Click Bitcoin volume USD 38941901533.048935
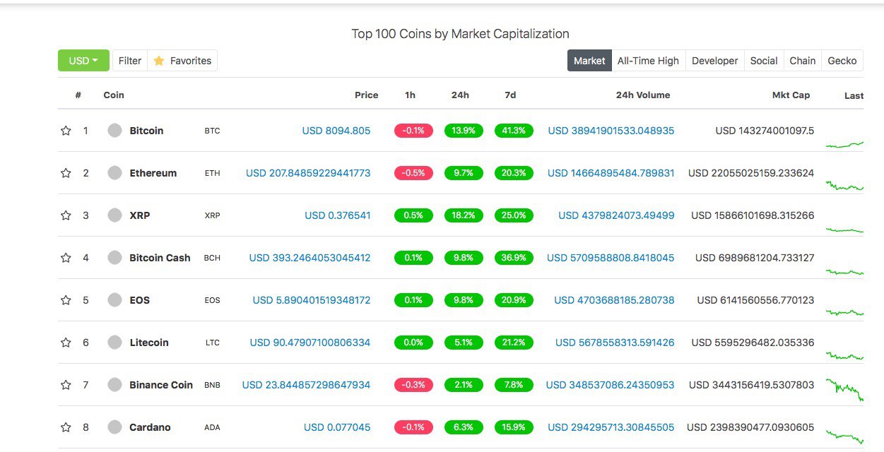 (611, 131)
